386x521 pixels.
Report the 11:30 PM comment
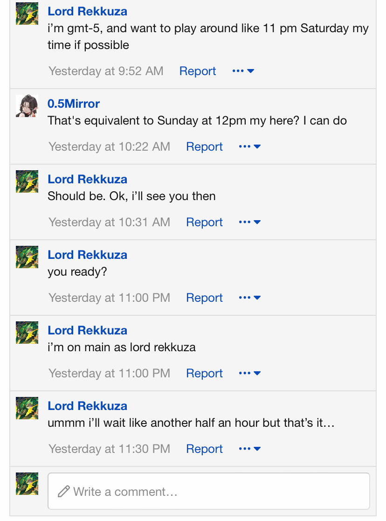pos(204,449)
